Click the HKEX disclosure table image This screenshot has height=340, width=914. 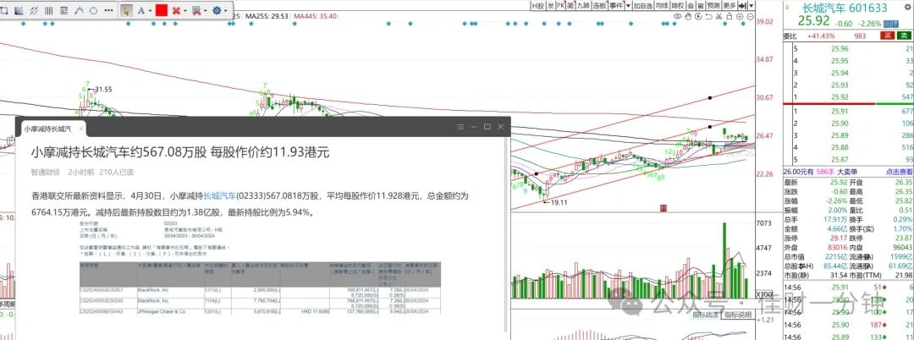point(260,266)
